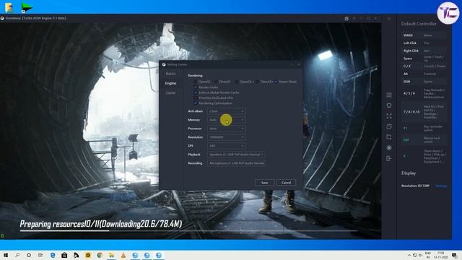Switch to the Game tab in Setting Center
This screenshot has width=462, height=260.
click(x=170, y=93)
